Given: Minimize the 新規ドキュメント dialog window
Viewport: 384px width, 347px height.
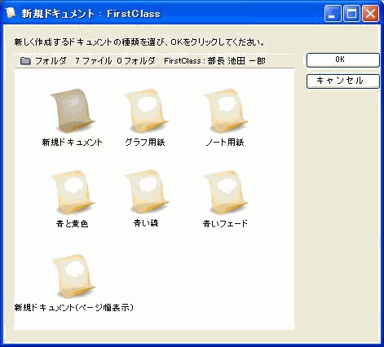Looking at the screenshot, I should tap(332, 13).
